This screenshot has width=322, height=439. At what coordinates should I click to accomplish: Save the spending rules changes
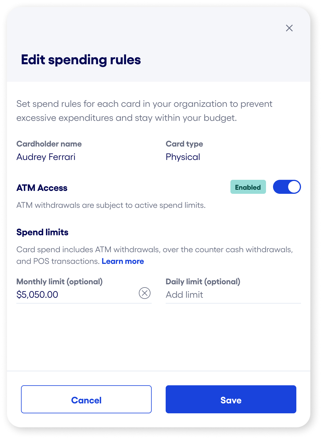click(231, 400)
